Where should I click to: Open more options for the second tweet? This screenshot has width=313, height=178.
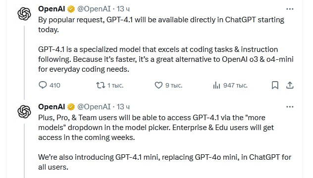tap(290, 107)
